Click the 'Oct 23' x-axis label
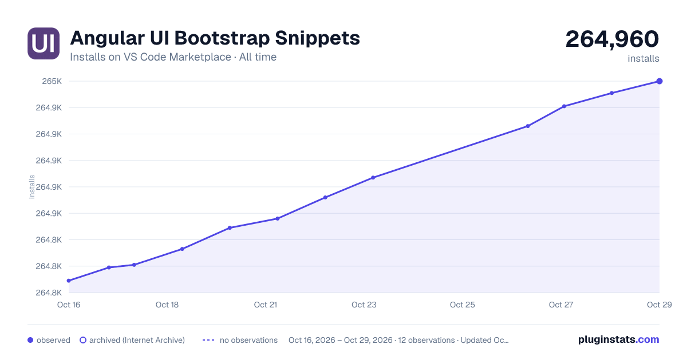 point(364,305)
